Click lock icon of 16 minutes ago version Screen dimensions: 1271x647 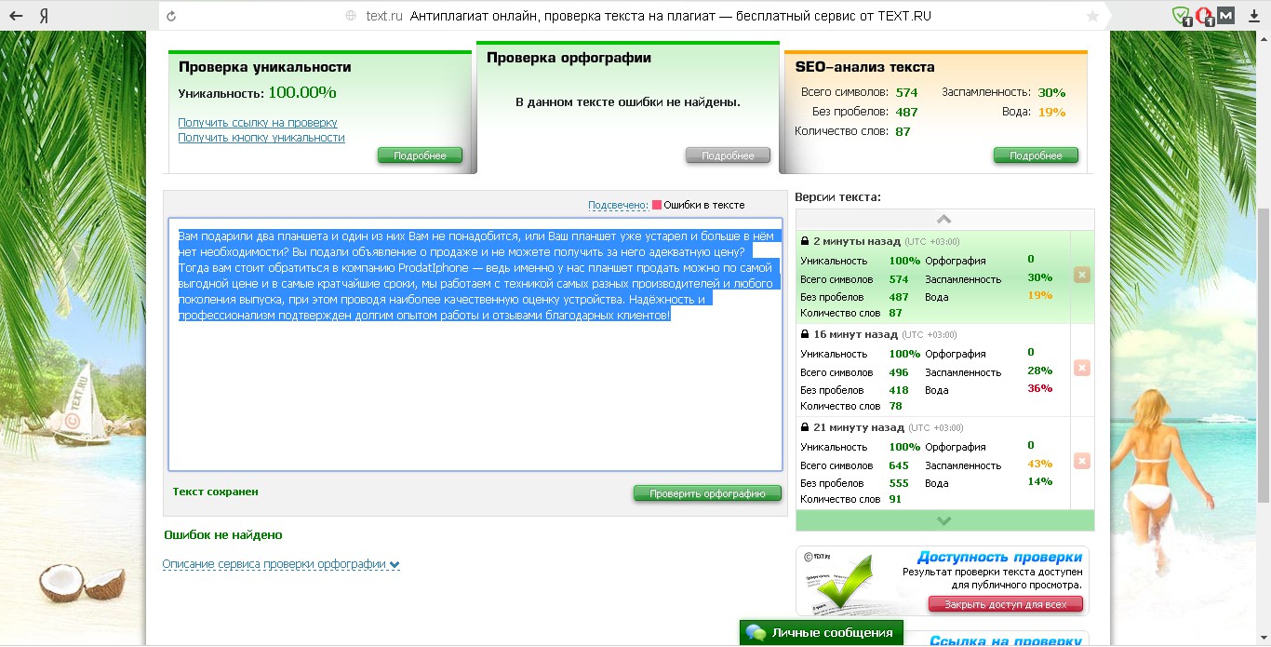[805, 334]
